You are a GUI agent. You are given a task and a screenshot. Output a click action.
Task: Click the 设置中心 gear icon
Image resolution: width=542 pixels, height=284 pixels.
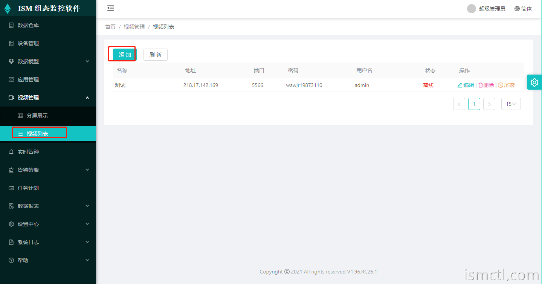click(11, 224)
